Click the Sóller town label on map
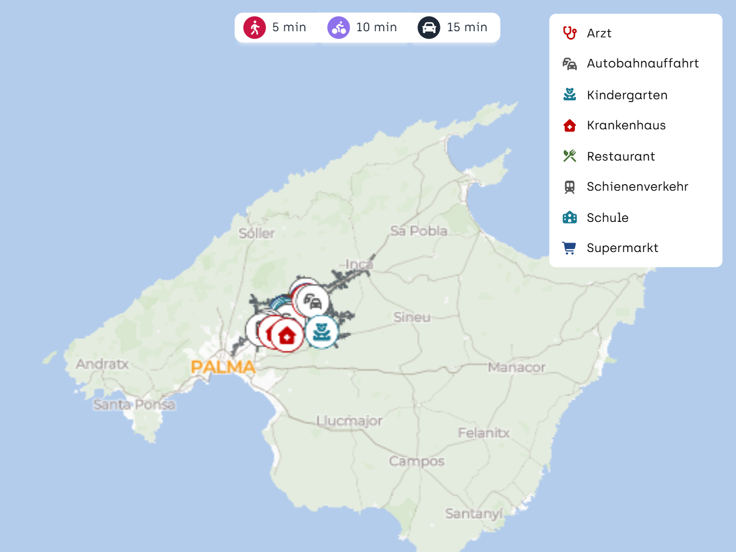This screenshot has width=736, height=552. (x=256, y=233)
